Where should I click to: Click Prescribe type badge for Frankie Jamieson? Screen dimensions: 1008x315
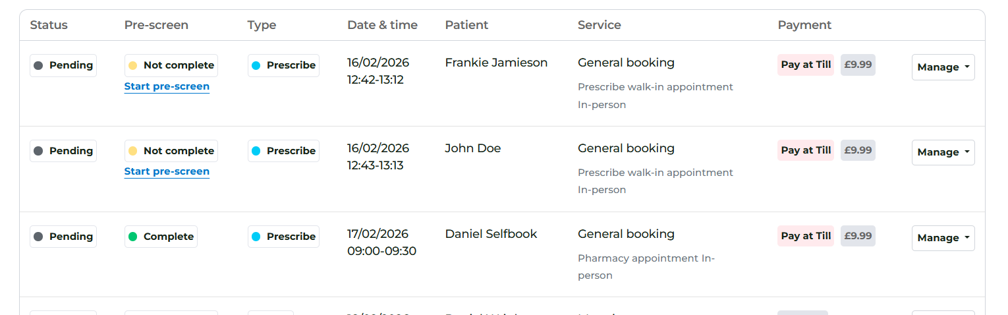(x=283, y=65)
